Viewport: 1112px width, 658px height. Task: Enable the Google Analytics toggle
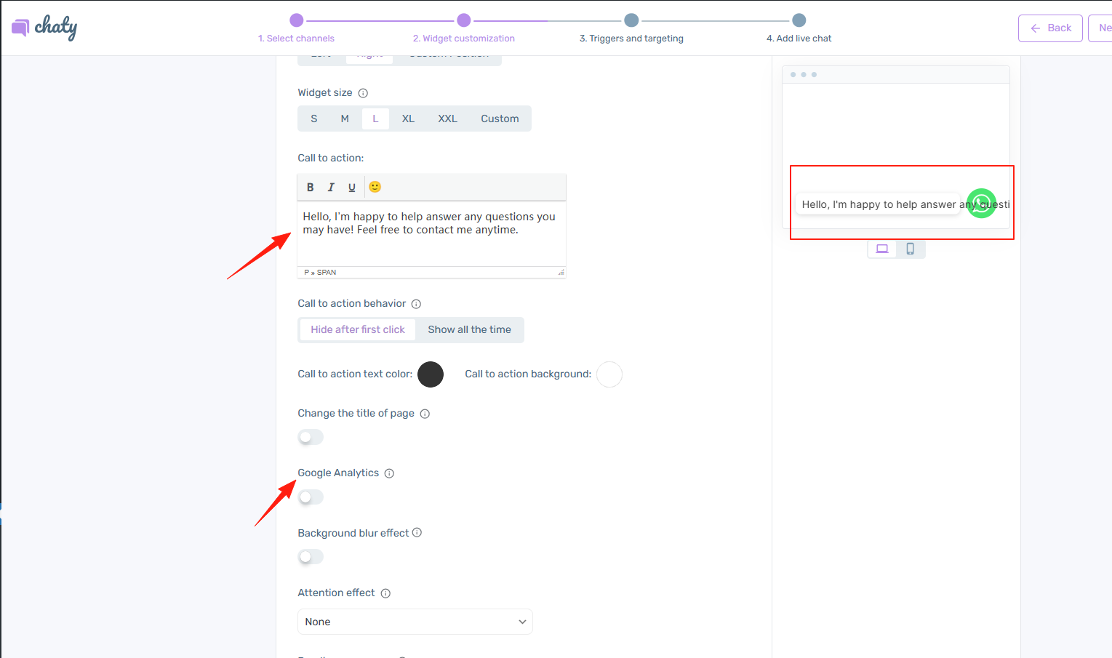[x=311, y=497]
